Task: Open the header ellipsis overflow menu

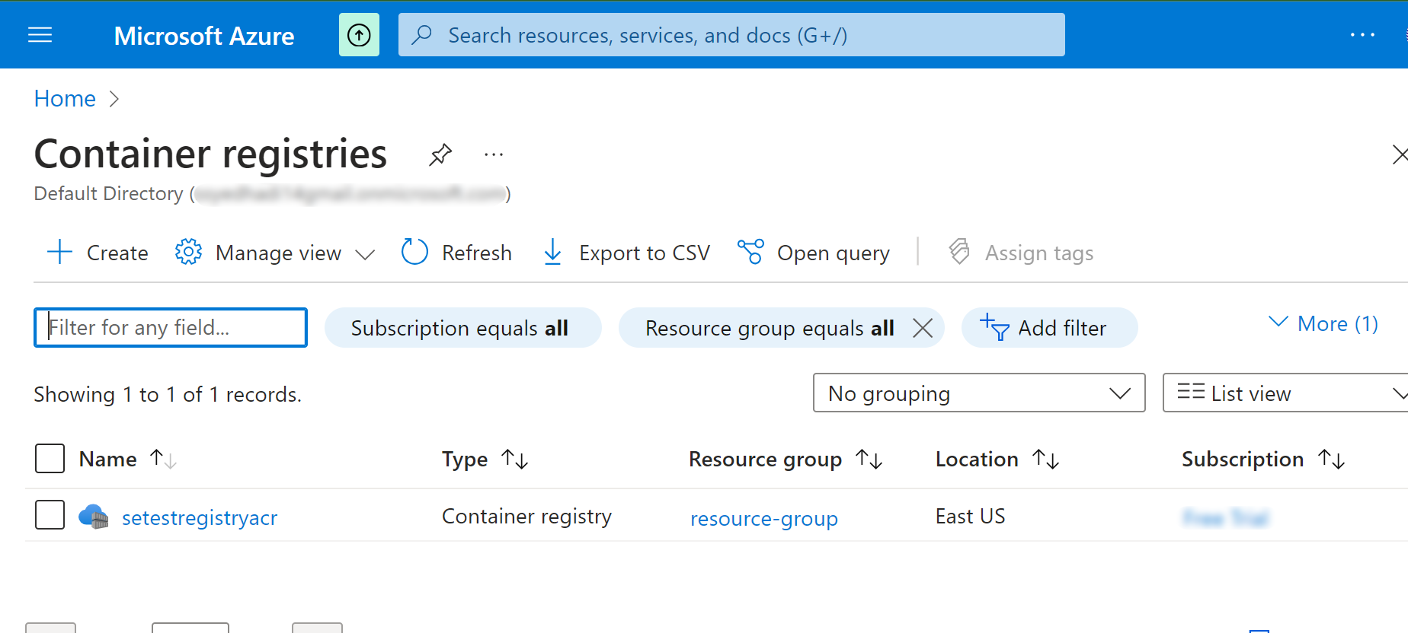Action: pos(1362,35)
